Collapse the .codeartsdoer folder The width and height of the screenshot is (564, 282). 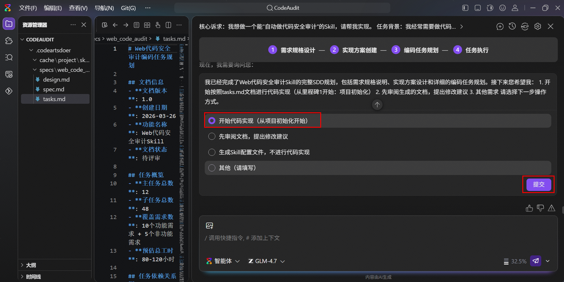(x=31, y=50)
